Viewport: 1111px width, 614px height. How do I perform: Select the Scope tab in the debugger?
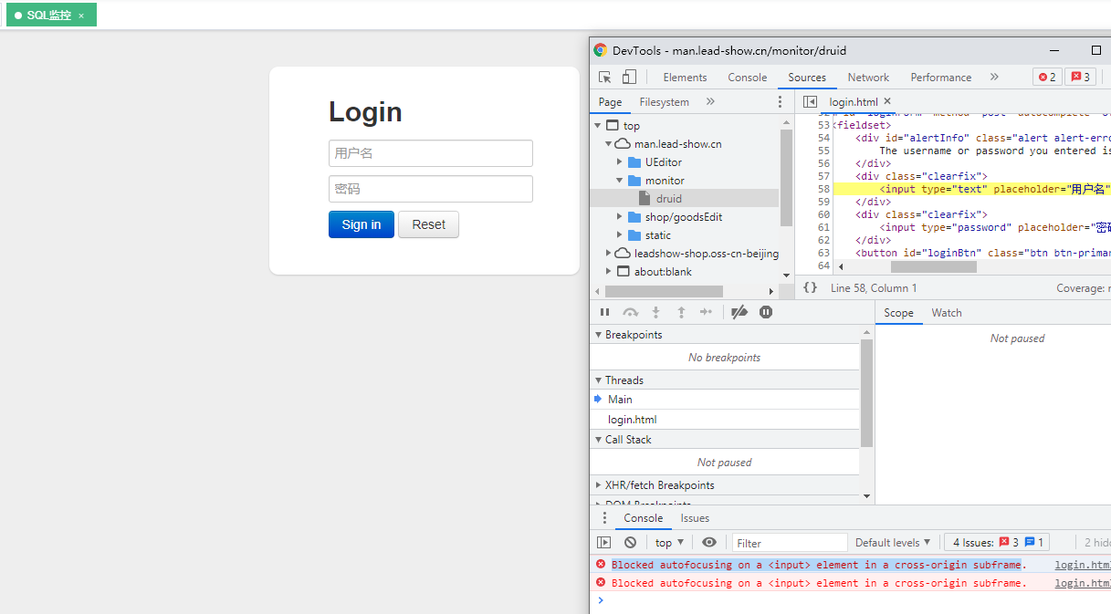(x=898, y=313)
